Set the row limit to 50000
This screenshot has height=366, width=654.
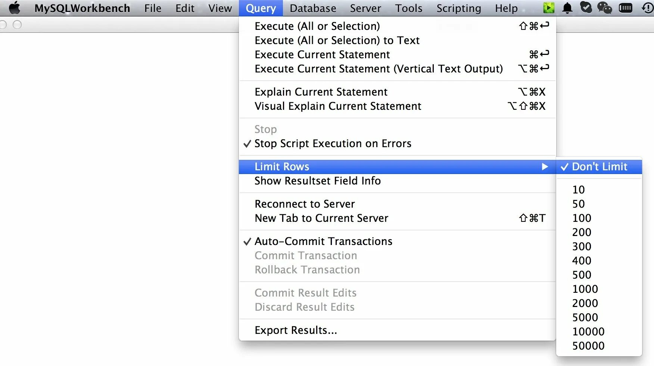pos(588,346)
